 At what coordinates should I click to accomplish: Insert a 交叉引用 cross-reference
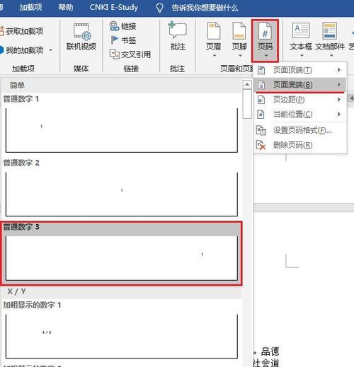[130, 54]
